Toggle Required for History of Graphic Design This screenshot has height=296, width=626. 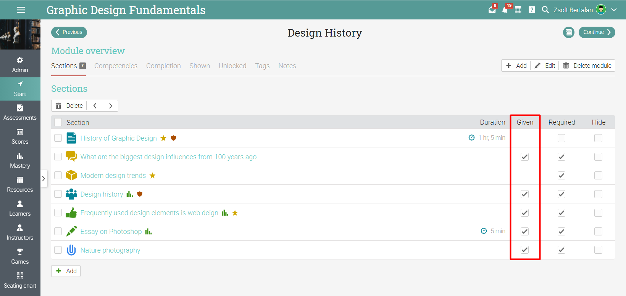click(561, 138)
